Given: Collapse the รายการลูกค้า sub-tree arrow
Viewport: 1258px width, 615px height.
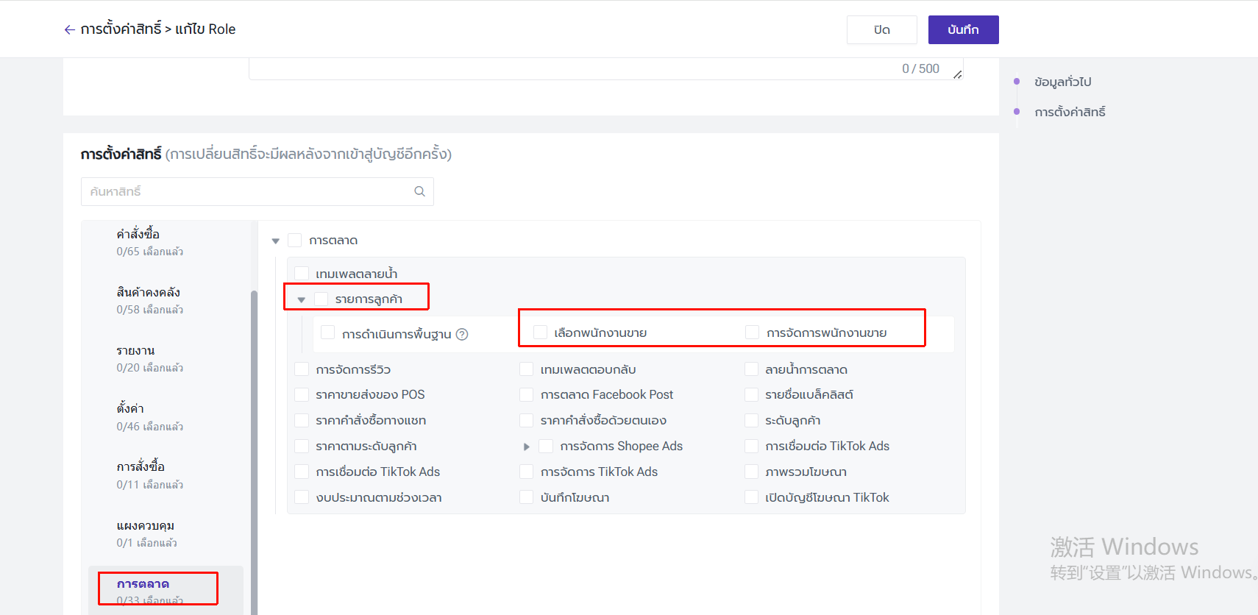Looking at the screenshot, I should pyautogui.click(x=302, y=299).
